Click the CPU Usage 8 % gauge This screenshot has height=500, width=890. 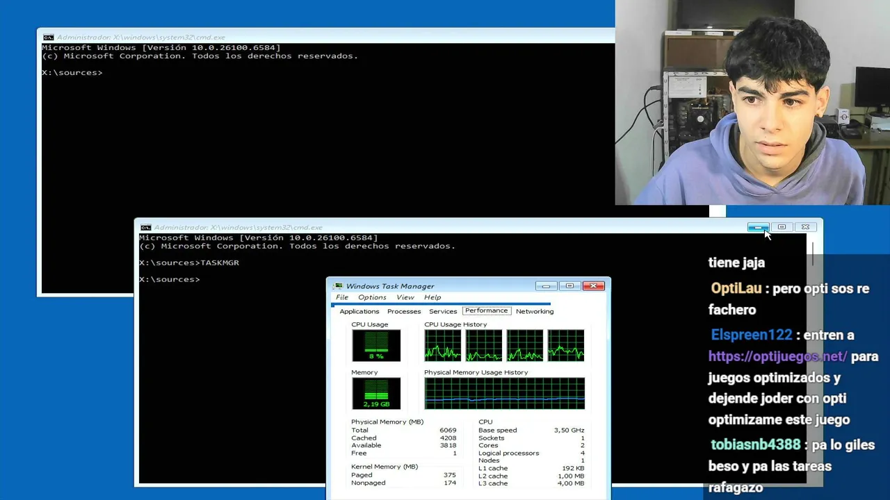point(376,345)
